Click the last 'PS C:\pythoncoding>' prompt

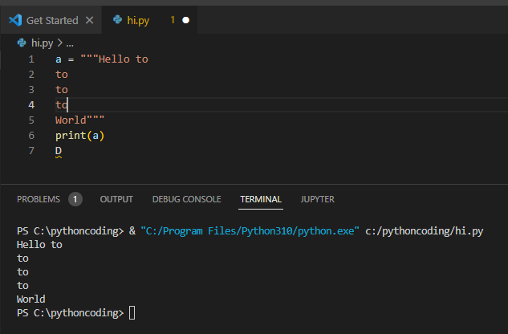click(70, 313)
